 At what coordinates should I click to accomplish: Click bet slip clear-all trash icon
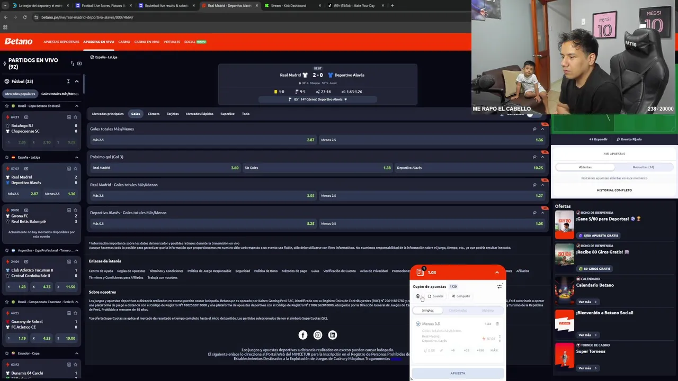point(418,296)
